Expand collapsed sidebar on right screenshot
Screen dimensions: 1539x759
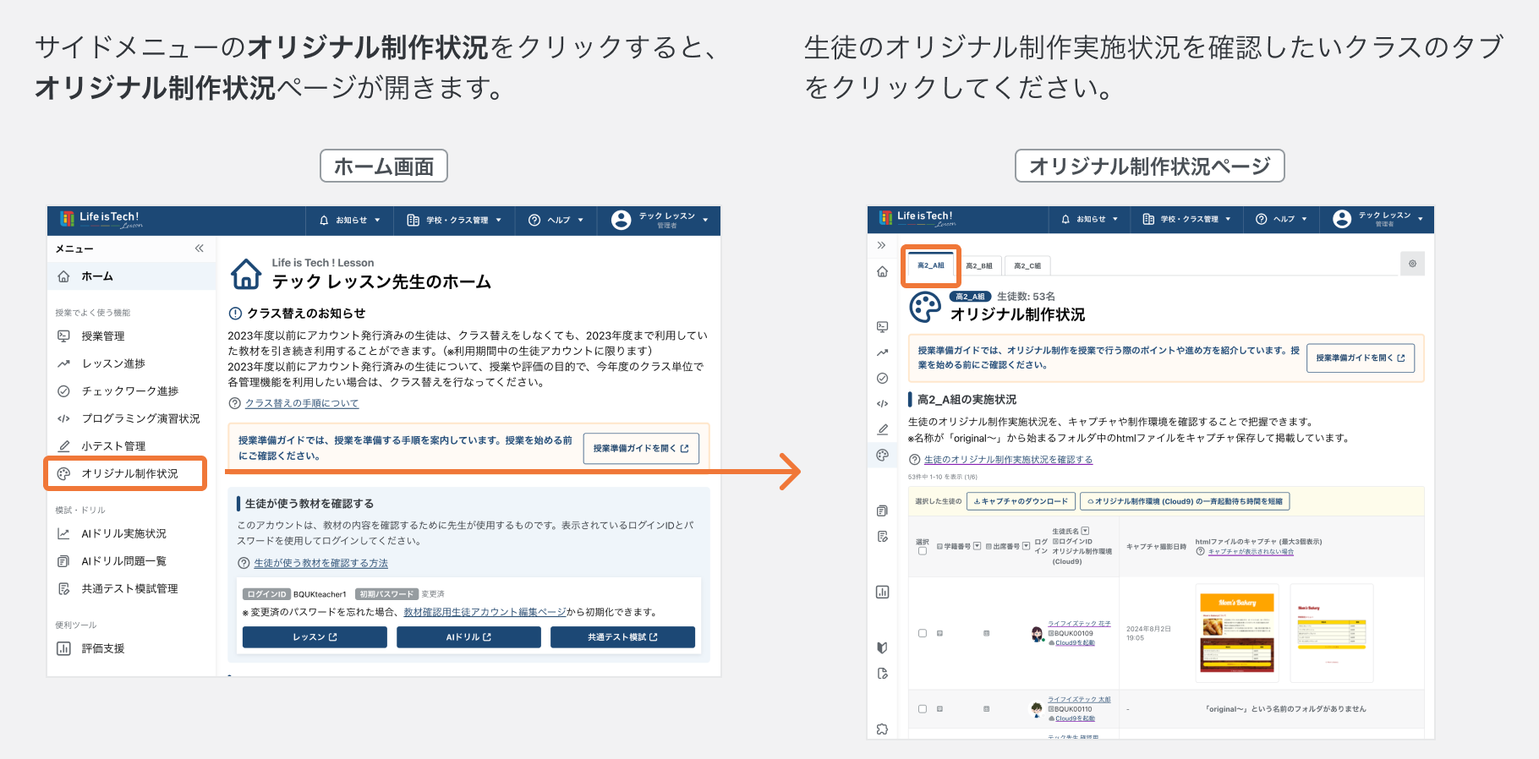[x=881, y=245]
